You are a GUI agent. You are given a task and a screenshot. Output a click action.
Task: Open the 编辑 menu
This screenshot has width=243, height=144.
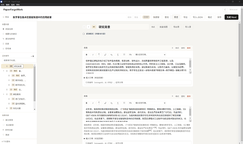pos(8,5)
